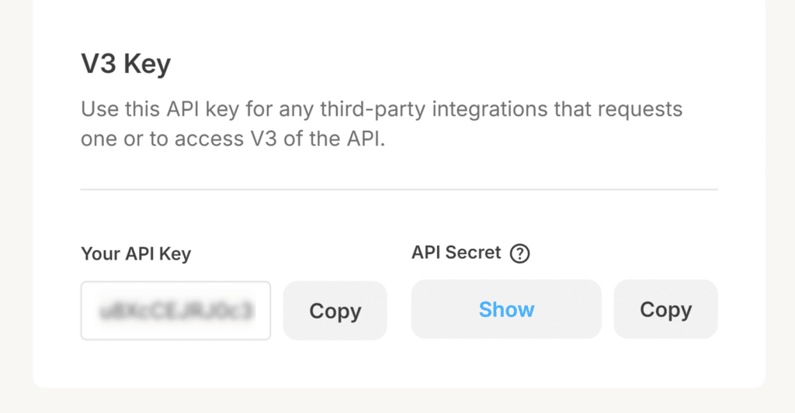The image size is (795, 413).
Task: Show the hidden API Secret
Action: pyautogui.click(x=506, y=309)
